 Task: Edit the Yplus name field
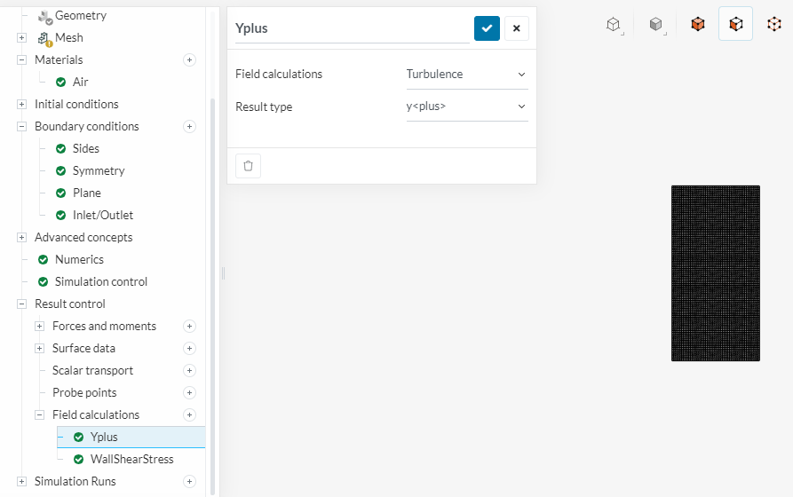coord(351,28)
